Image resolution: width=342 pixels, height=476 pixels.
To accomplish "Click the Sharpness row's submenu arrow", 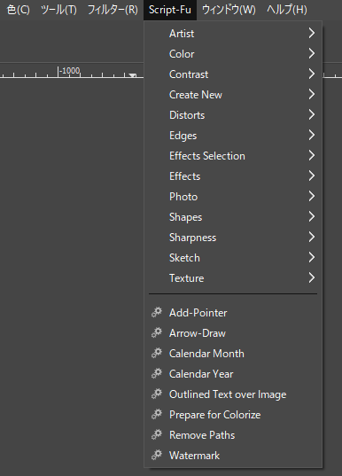I will [x=312, y=237].
